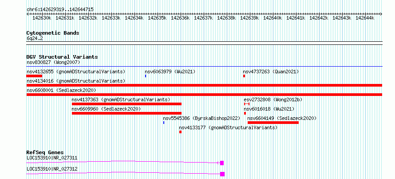Select the small blue marker under nsv6063979

[146, 76]
